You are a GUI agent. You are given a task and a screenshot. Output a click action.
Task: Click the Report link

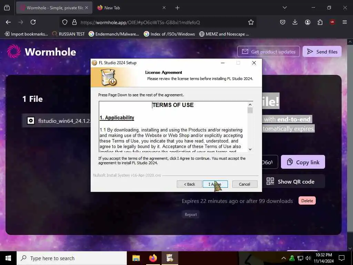click(191, 215)
